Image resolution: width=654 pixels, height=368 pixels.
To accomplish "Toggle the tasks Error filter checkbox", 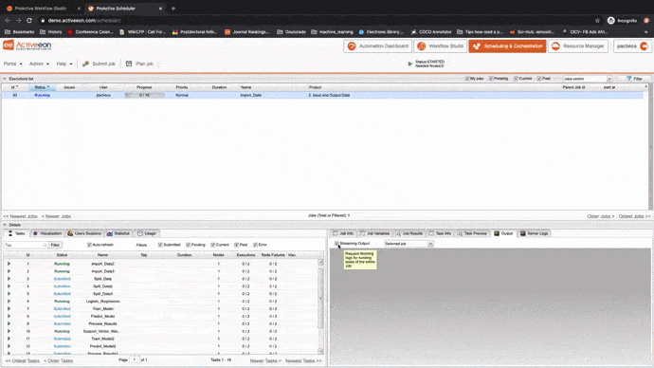I will [255, 245].
